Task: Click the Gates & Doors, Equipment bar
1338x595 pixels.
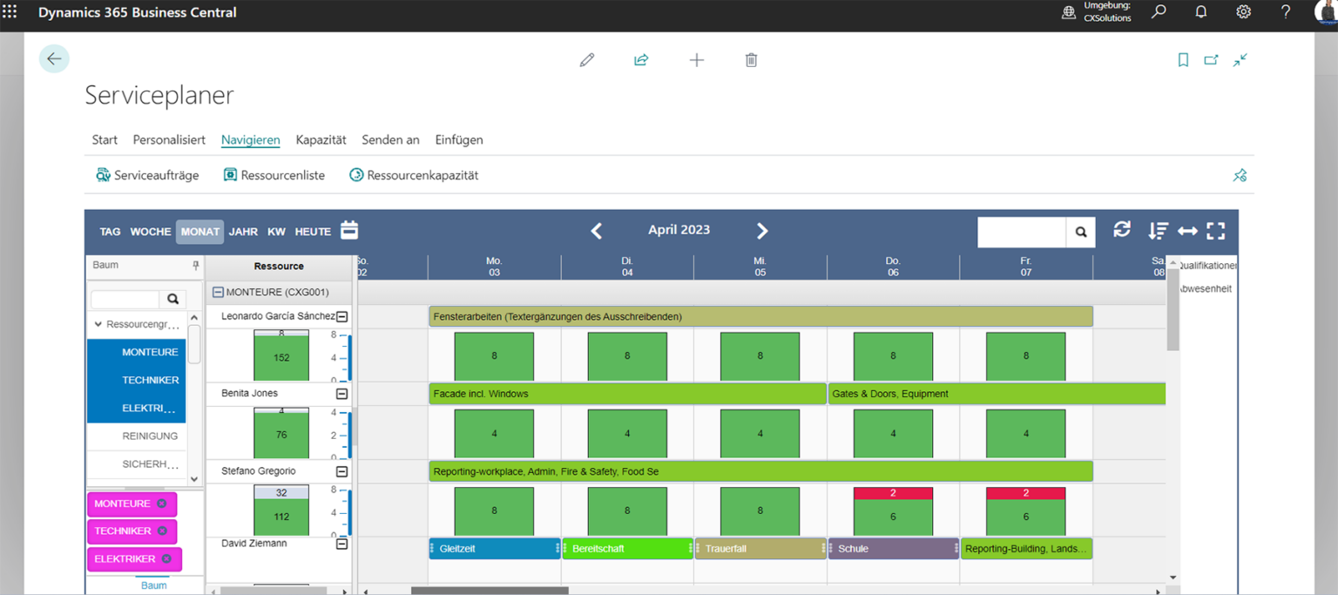Action: pyautogui.click(x=997, y=394)
